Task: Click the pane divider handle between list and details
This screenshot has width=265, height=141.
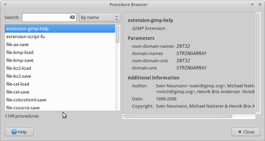Action: (x=122, y=66)
